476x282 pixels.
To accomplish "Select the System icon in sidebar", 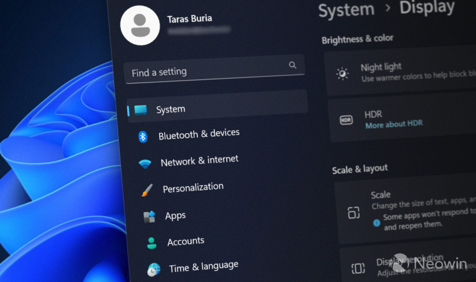I will (141, 110).
